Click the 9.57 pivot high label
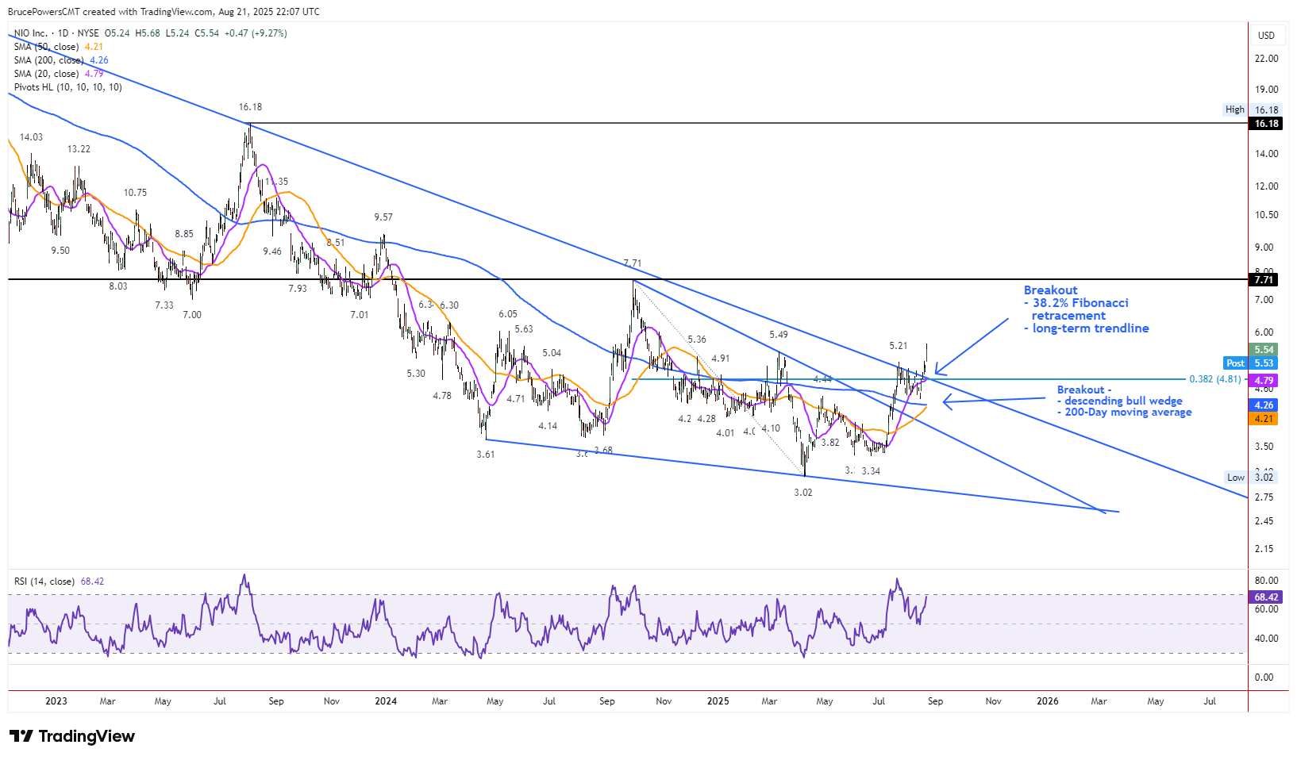1297x760 pixels. pos(383,217)
